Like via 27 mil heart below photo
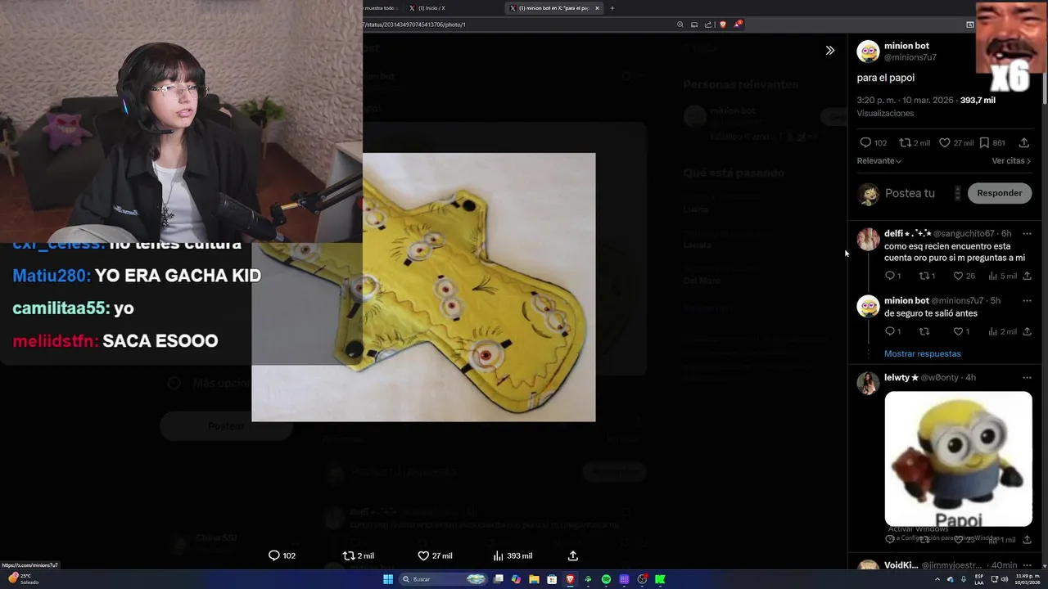Screen dimensions: 1048x589 (x=435, y=555)
